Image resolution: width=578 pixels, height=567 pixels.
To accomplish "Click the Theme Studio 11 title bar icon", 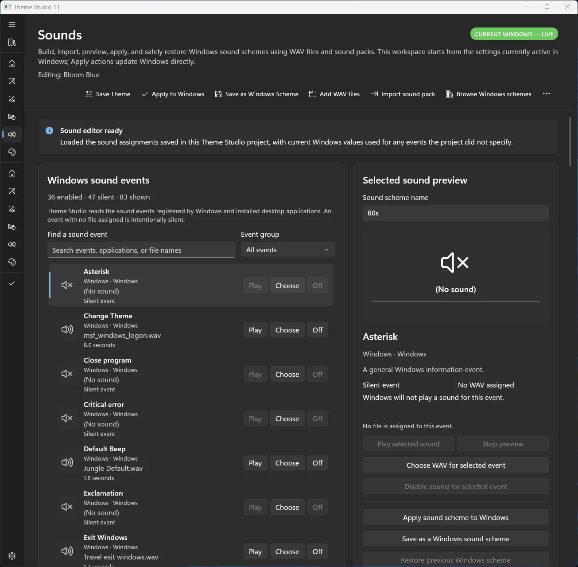I will click(7, 7).
